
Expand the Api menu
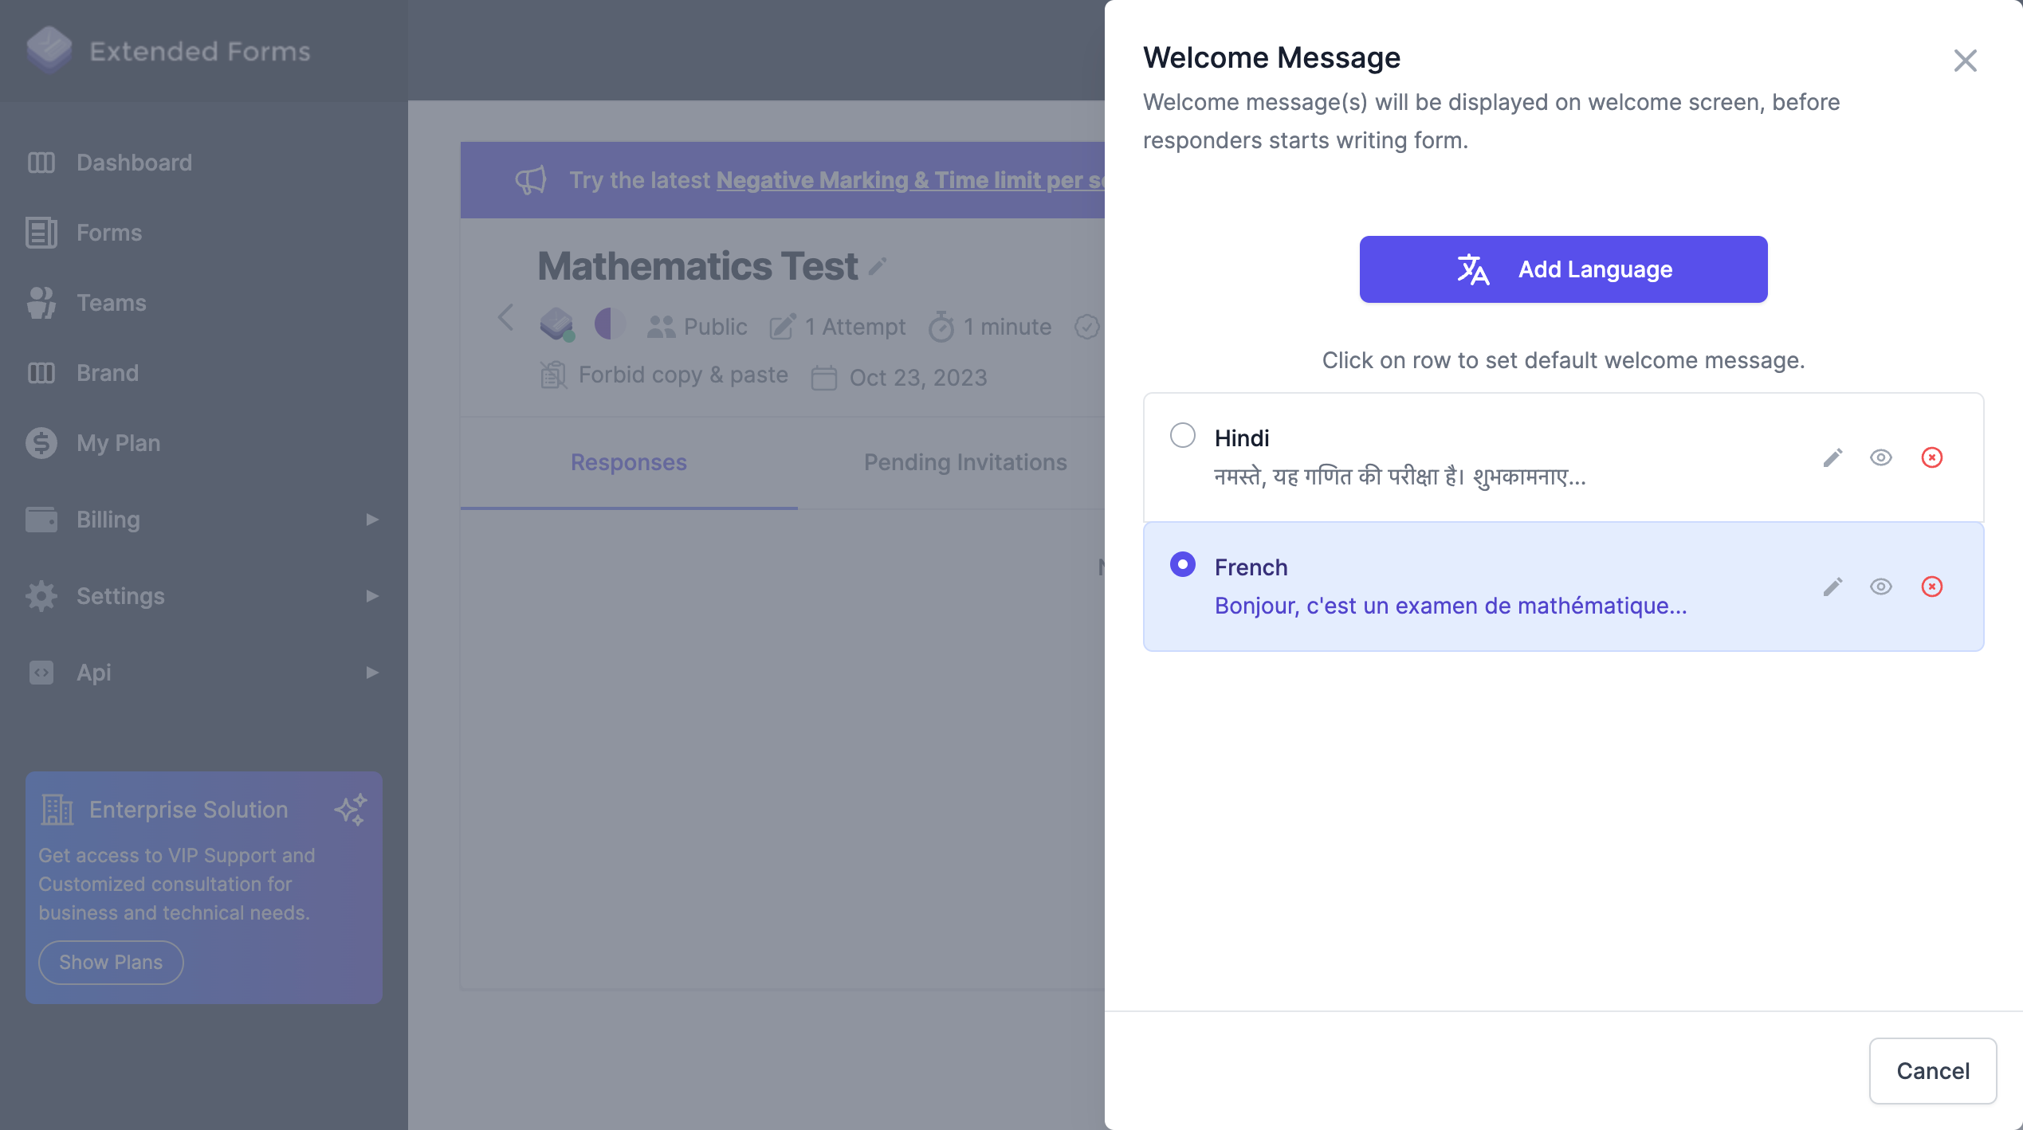[x=93, y=672]
